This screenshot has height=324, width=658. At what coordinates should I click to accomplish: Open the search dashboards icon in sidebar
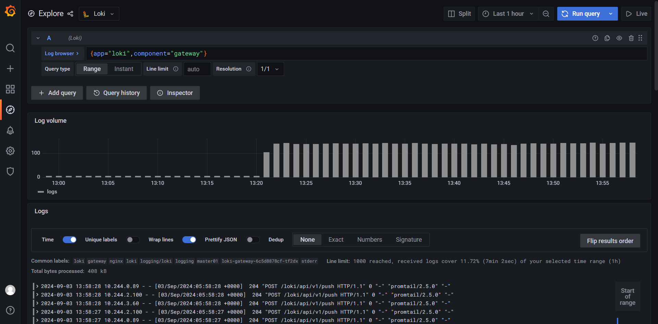pyautogui.click(x=10, y=48)
